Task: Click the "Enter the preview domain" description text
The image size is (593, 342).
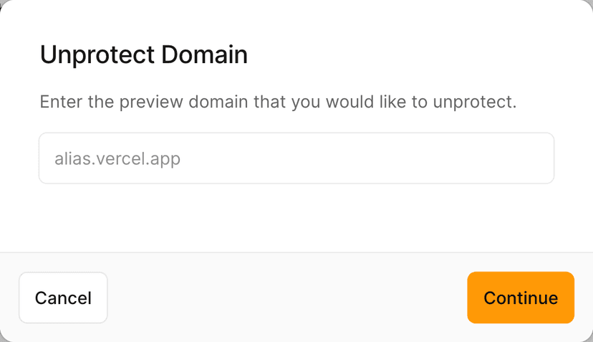Action: pos(278,101)
